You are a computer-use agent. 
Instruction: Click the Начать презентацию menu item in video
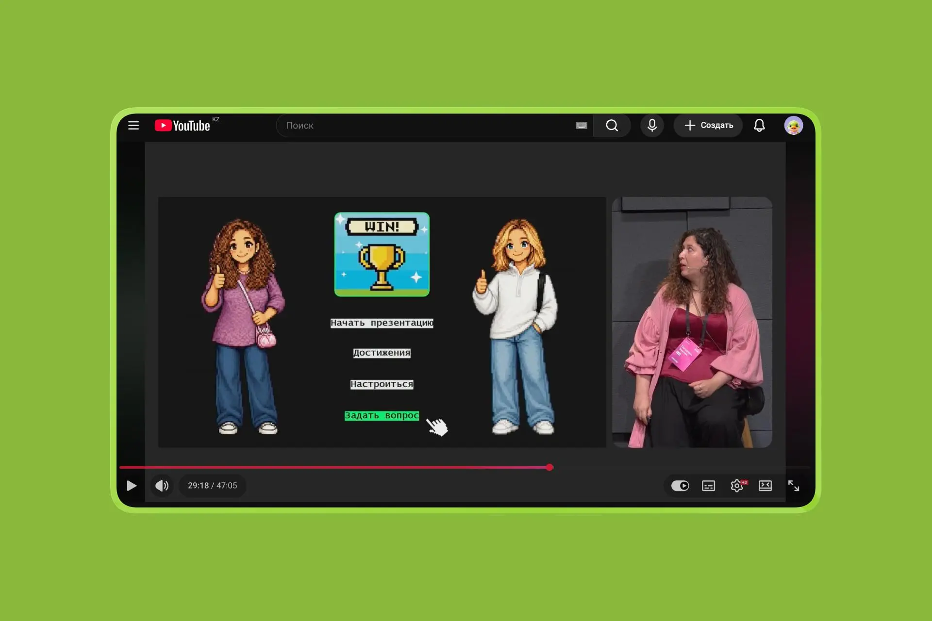point(382,323)
